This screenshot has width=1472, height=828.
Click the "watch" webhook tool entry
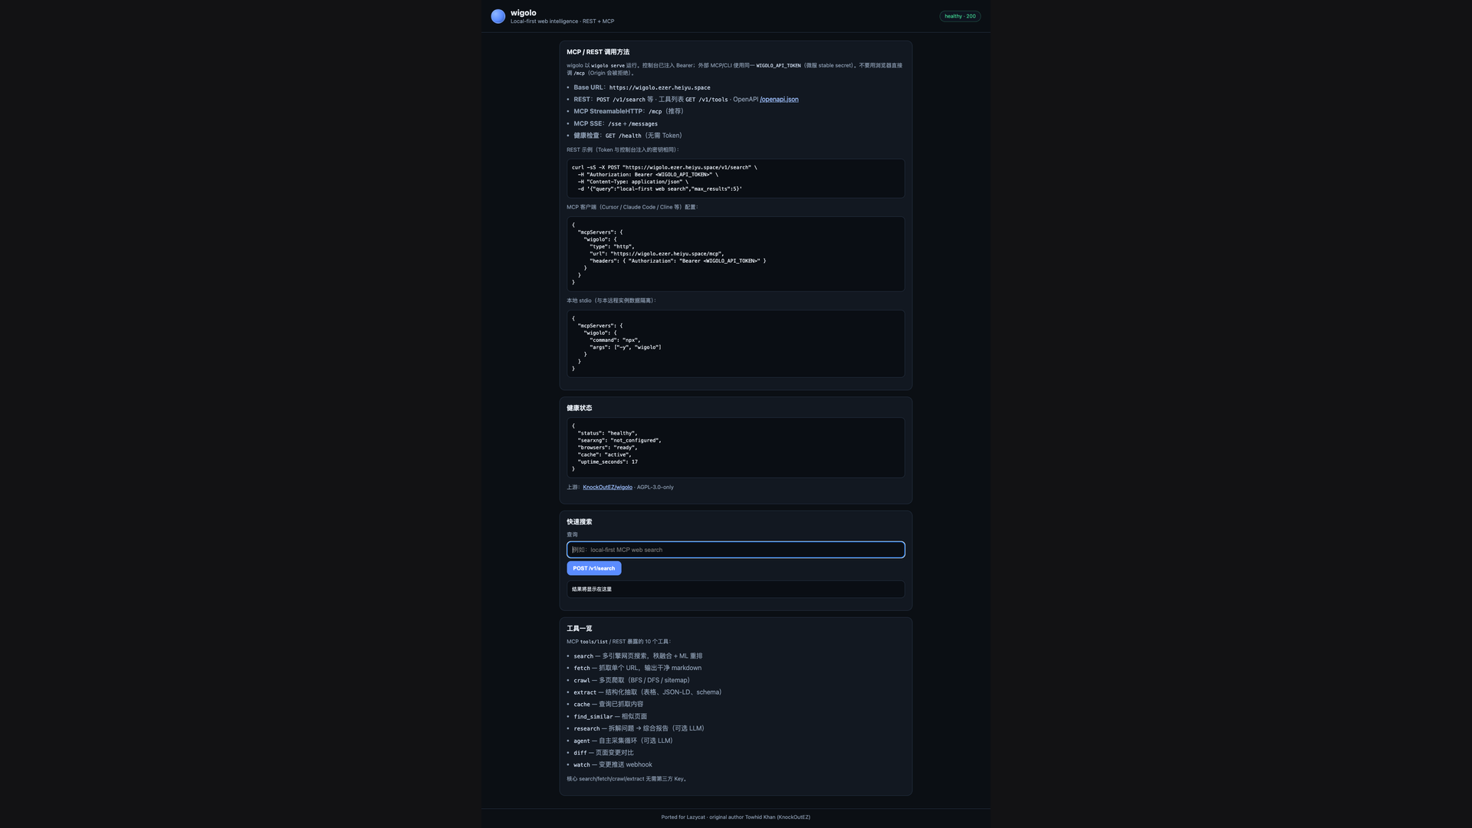click(x=613, y=765)
